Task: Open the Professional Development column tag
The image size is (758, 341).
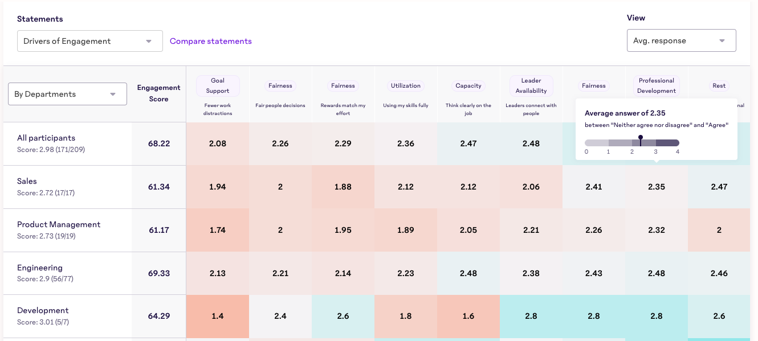Action: [657, 85]
